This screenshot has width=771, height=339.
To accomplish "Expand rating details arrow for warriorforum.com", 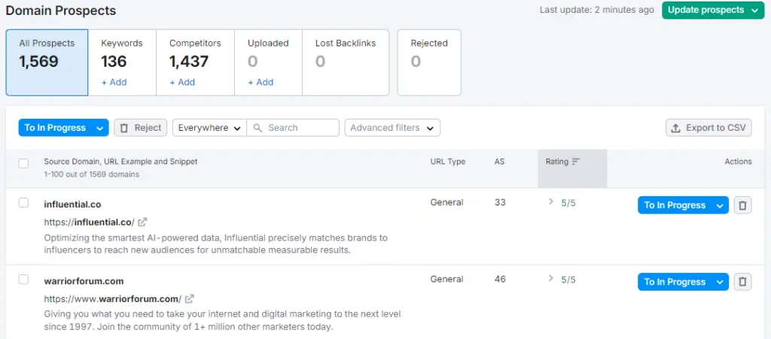I will click(551, 279).
